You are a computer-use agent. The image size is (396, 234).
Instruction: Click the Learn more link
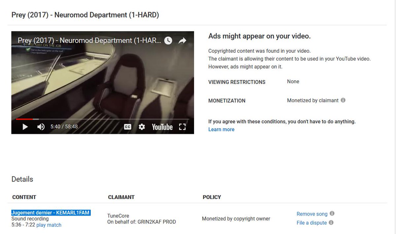(x=221, y=129)
